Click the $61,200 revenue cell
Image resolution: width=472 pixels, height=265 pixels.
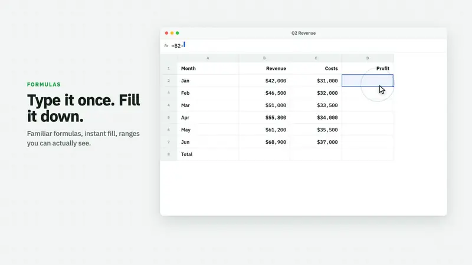pos(264,130)
